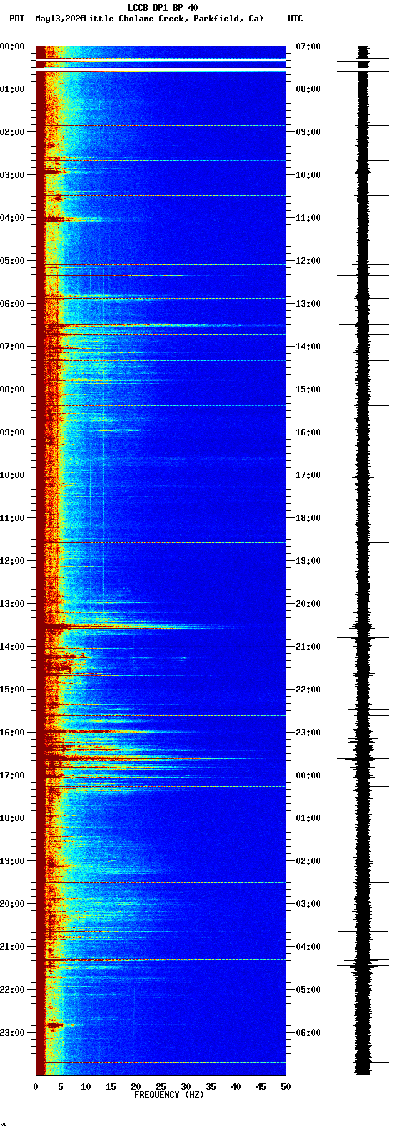Click the 23:00 UTC time label

click(x=308, y=733)
